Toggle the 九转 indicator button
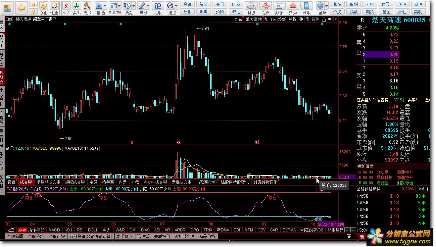The width and height of the screenshot is (436, 247). point(238,19)
